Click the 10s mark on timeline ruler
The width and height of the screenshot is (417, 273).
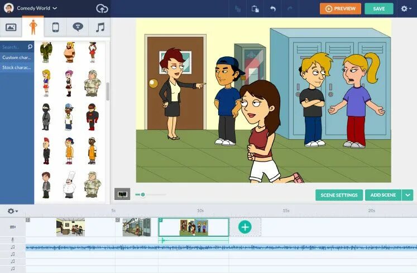200,211
